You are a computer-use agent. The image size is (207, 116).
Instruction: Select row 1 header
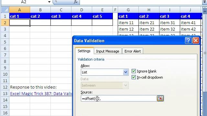point(5,16)
